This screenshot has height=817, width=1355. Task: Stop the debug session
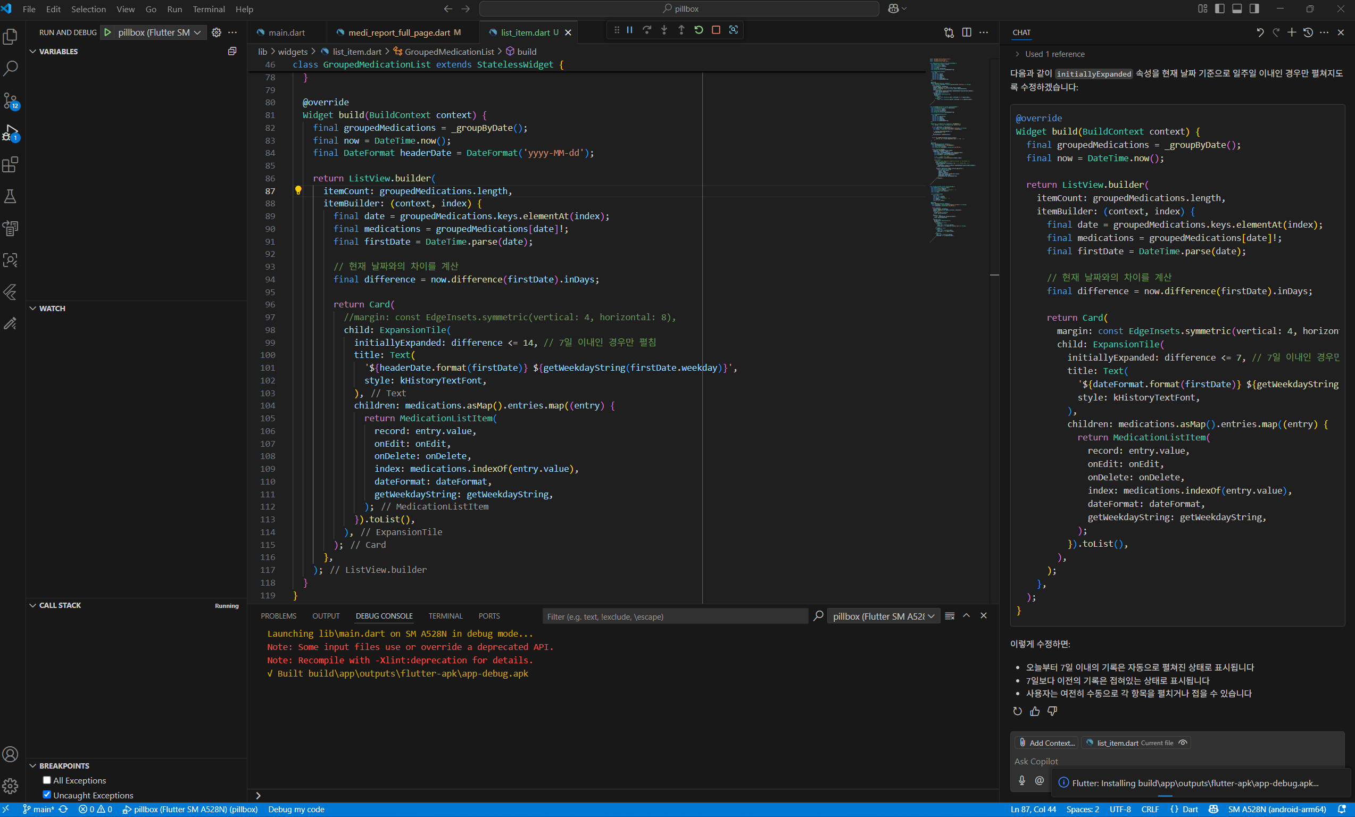tap(716, 30)
